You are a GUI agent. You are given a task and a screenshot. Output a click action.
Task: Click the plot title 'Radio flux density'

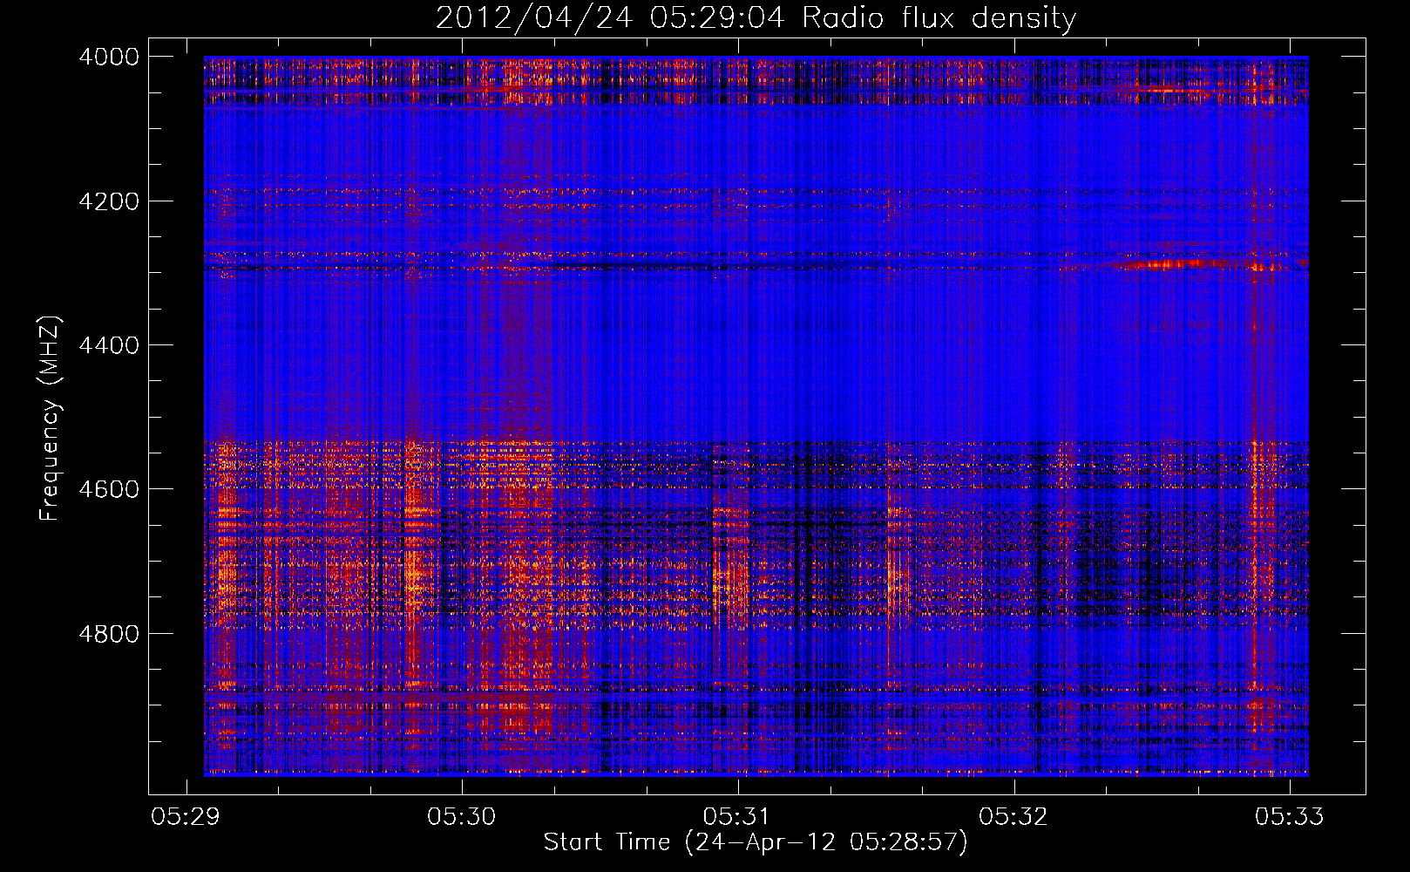939,18
